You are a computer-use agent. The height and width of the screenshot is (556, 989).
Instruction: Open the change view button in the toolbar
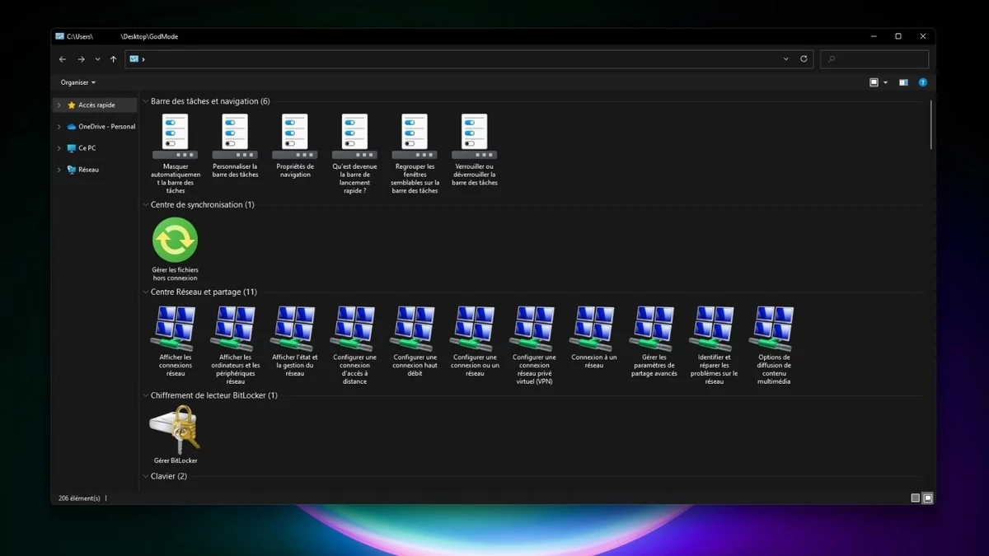[x=874, y=82]
